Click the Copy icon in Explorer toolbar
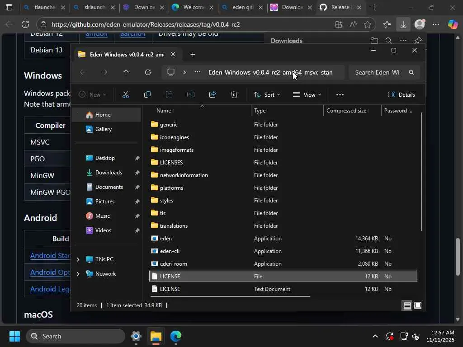 pyautogui.click(x=147, y=94)
